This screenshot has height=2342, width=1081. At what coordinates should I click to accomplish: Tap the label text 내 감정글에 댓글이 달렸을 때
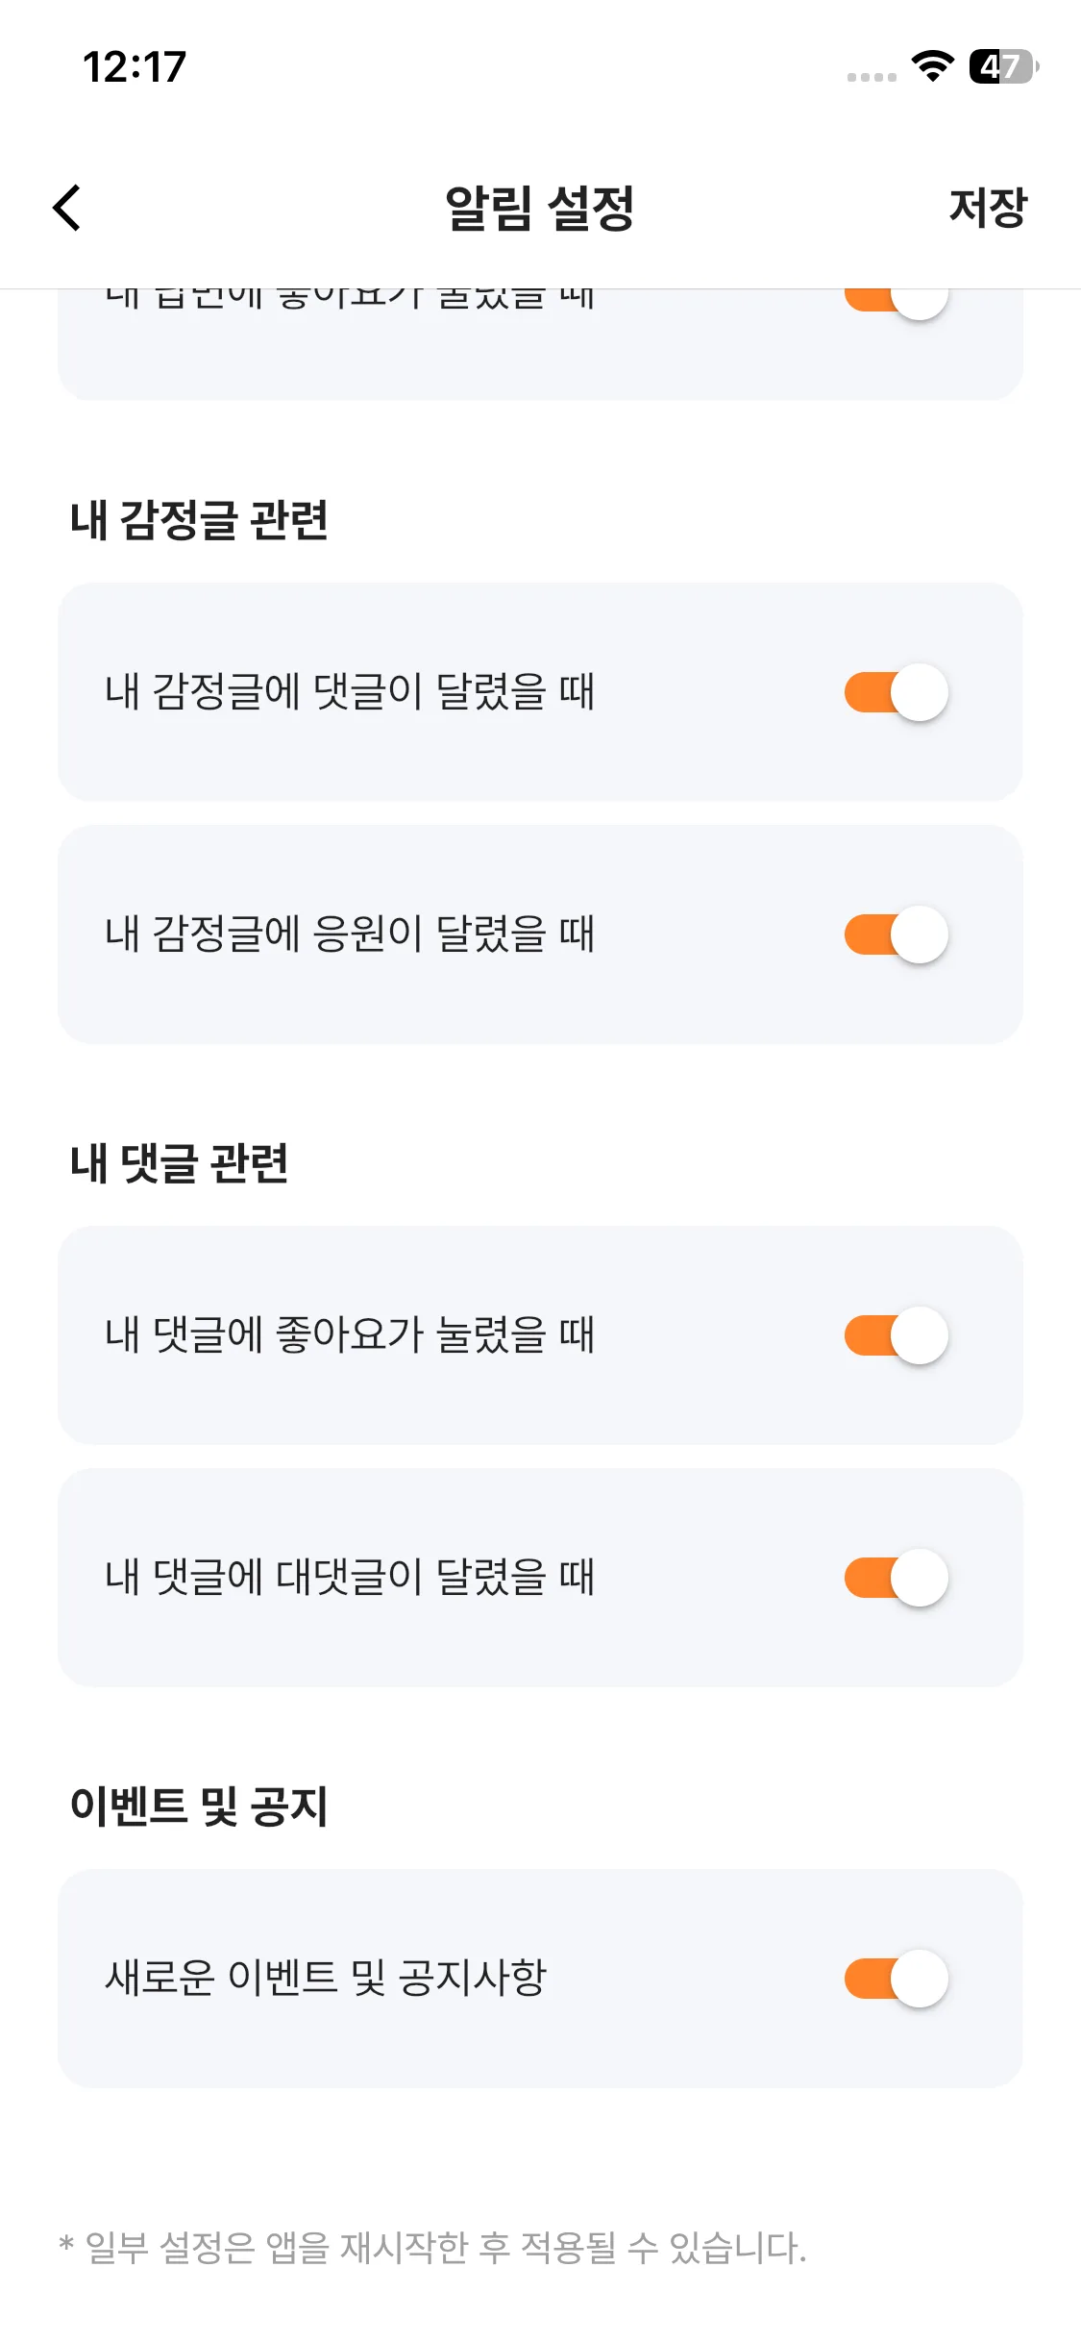coord(350,692)
